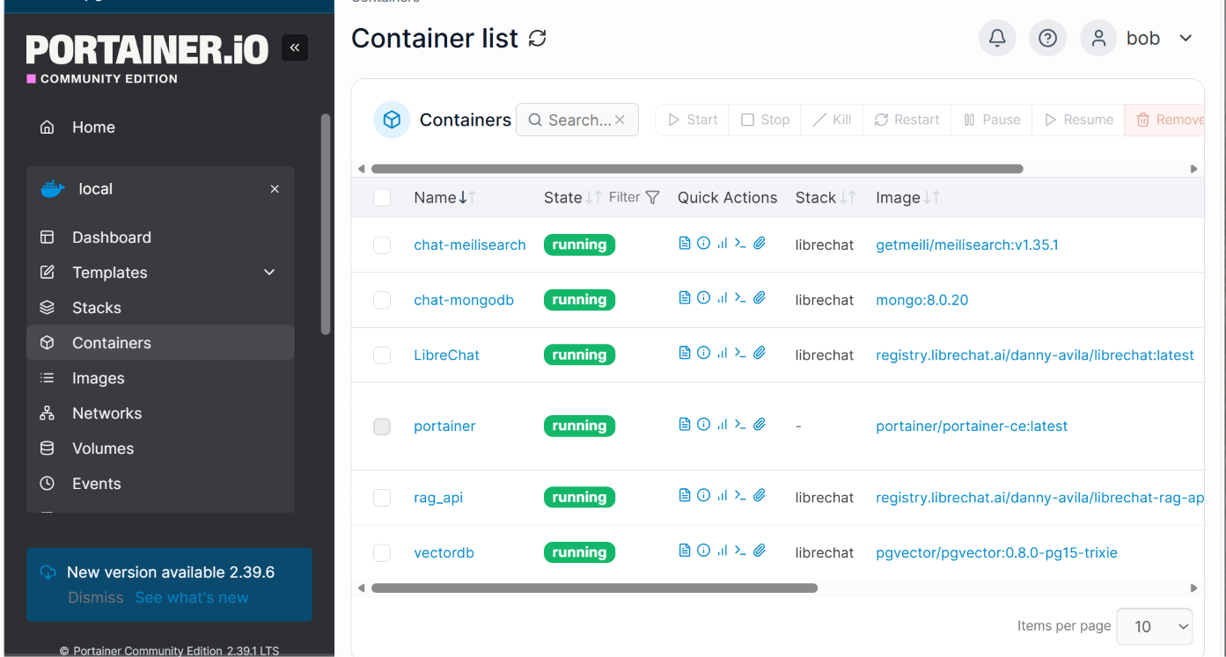Attach to the chat-meilisearch container
Viewport: 1226px width, 657px height.
click(760, 244)
